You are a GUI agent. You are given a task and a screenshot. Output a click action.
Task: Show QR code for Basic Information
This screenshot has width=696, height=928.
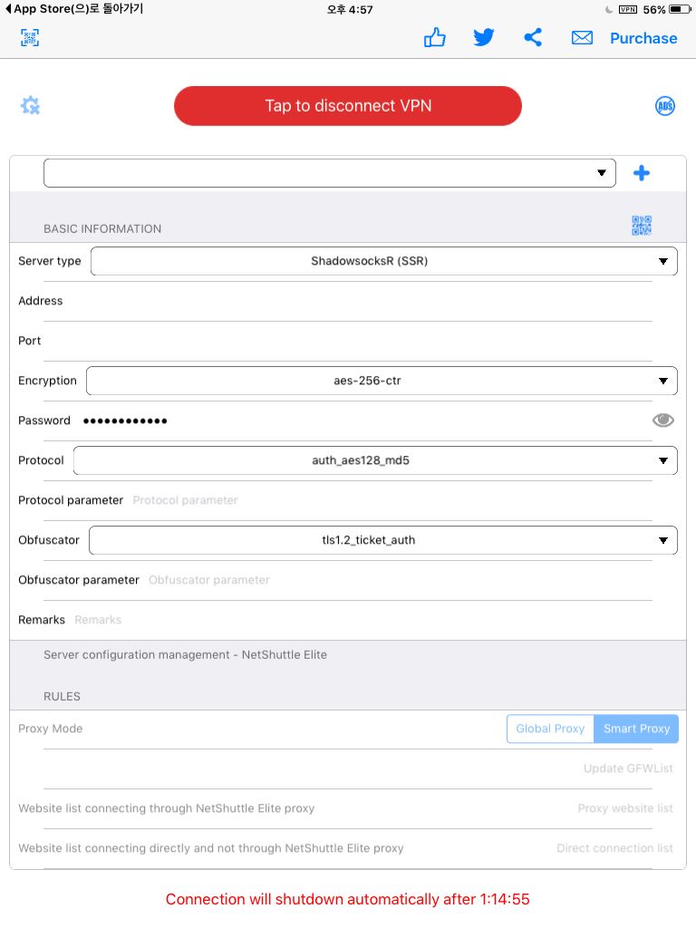click(642, 226)
